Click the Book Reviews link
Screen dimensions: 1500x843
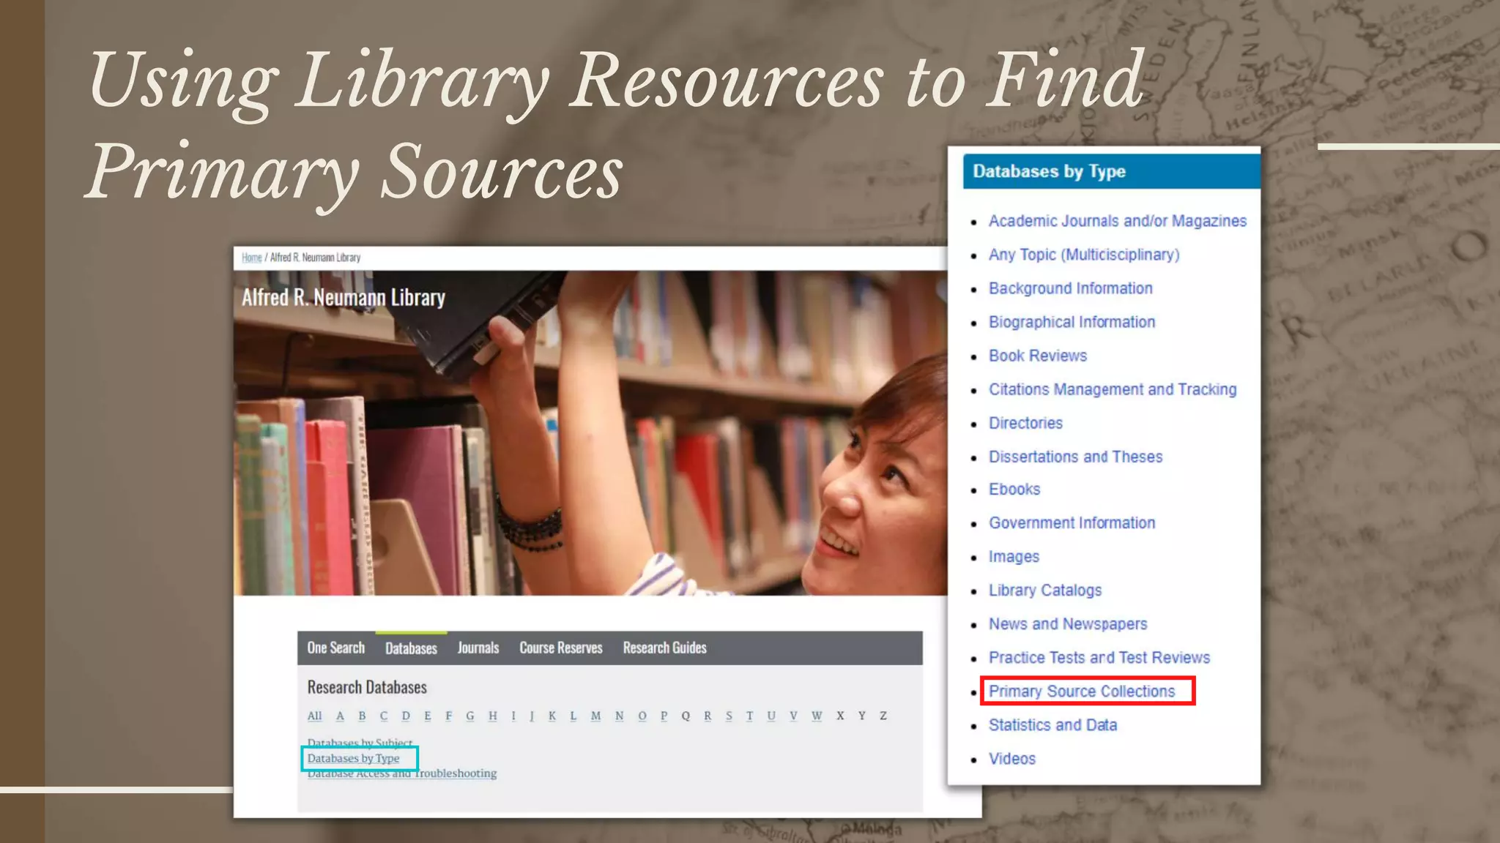1037,356
